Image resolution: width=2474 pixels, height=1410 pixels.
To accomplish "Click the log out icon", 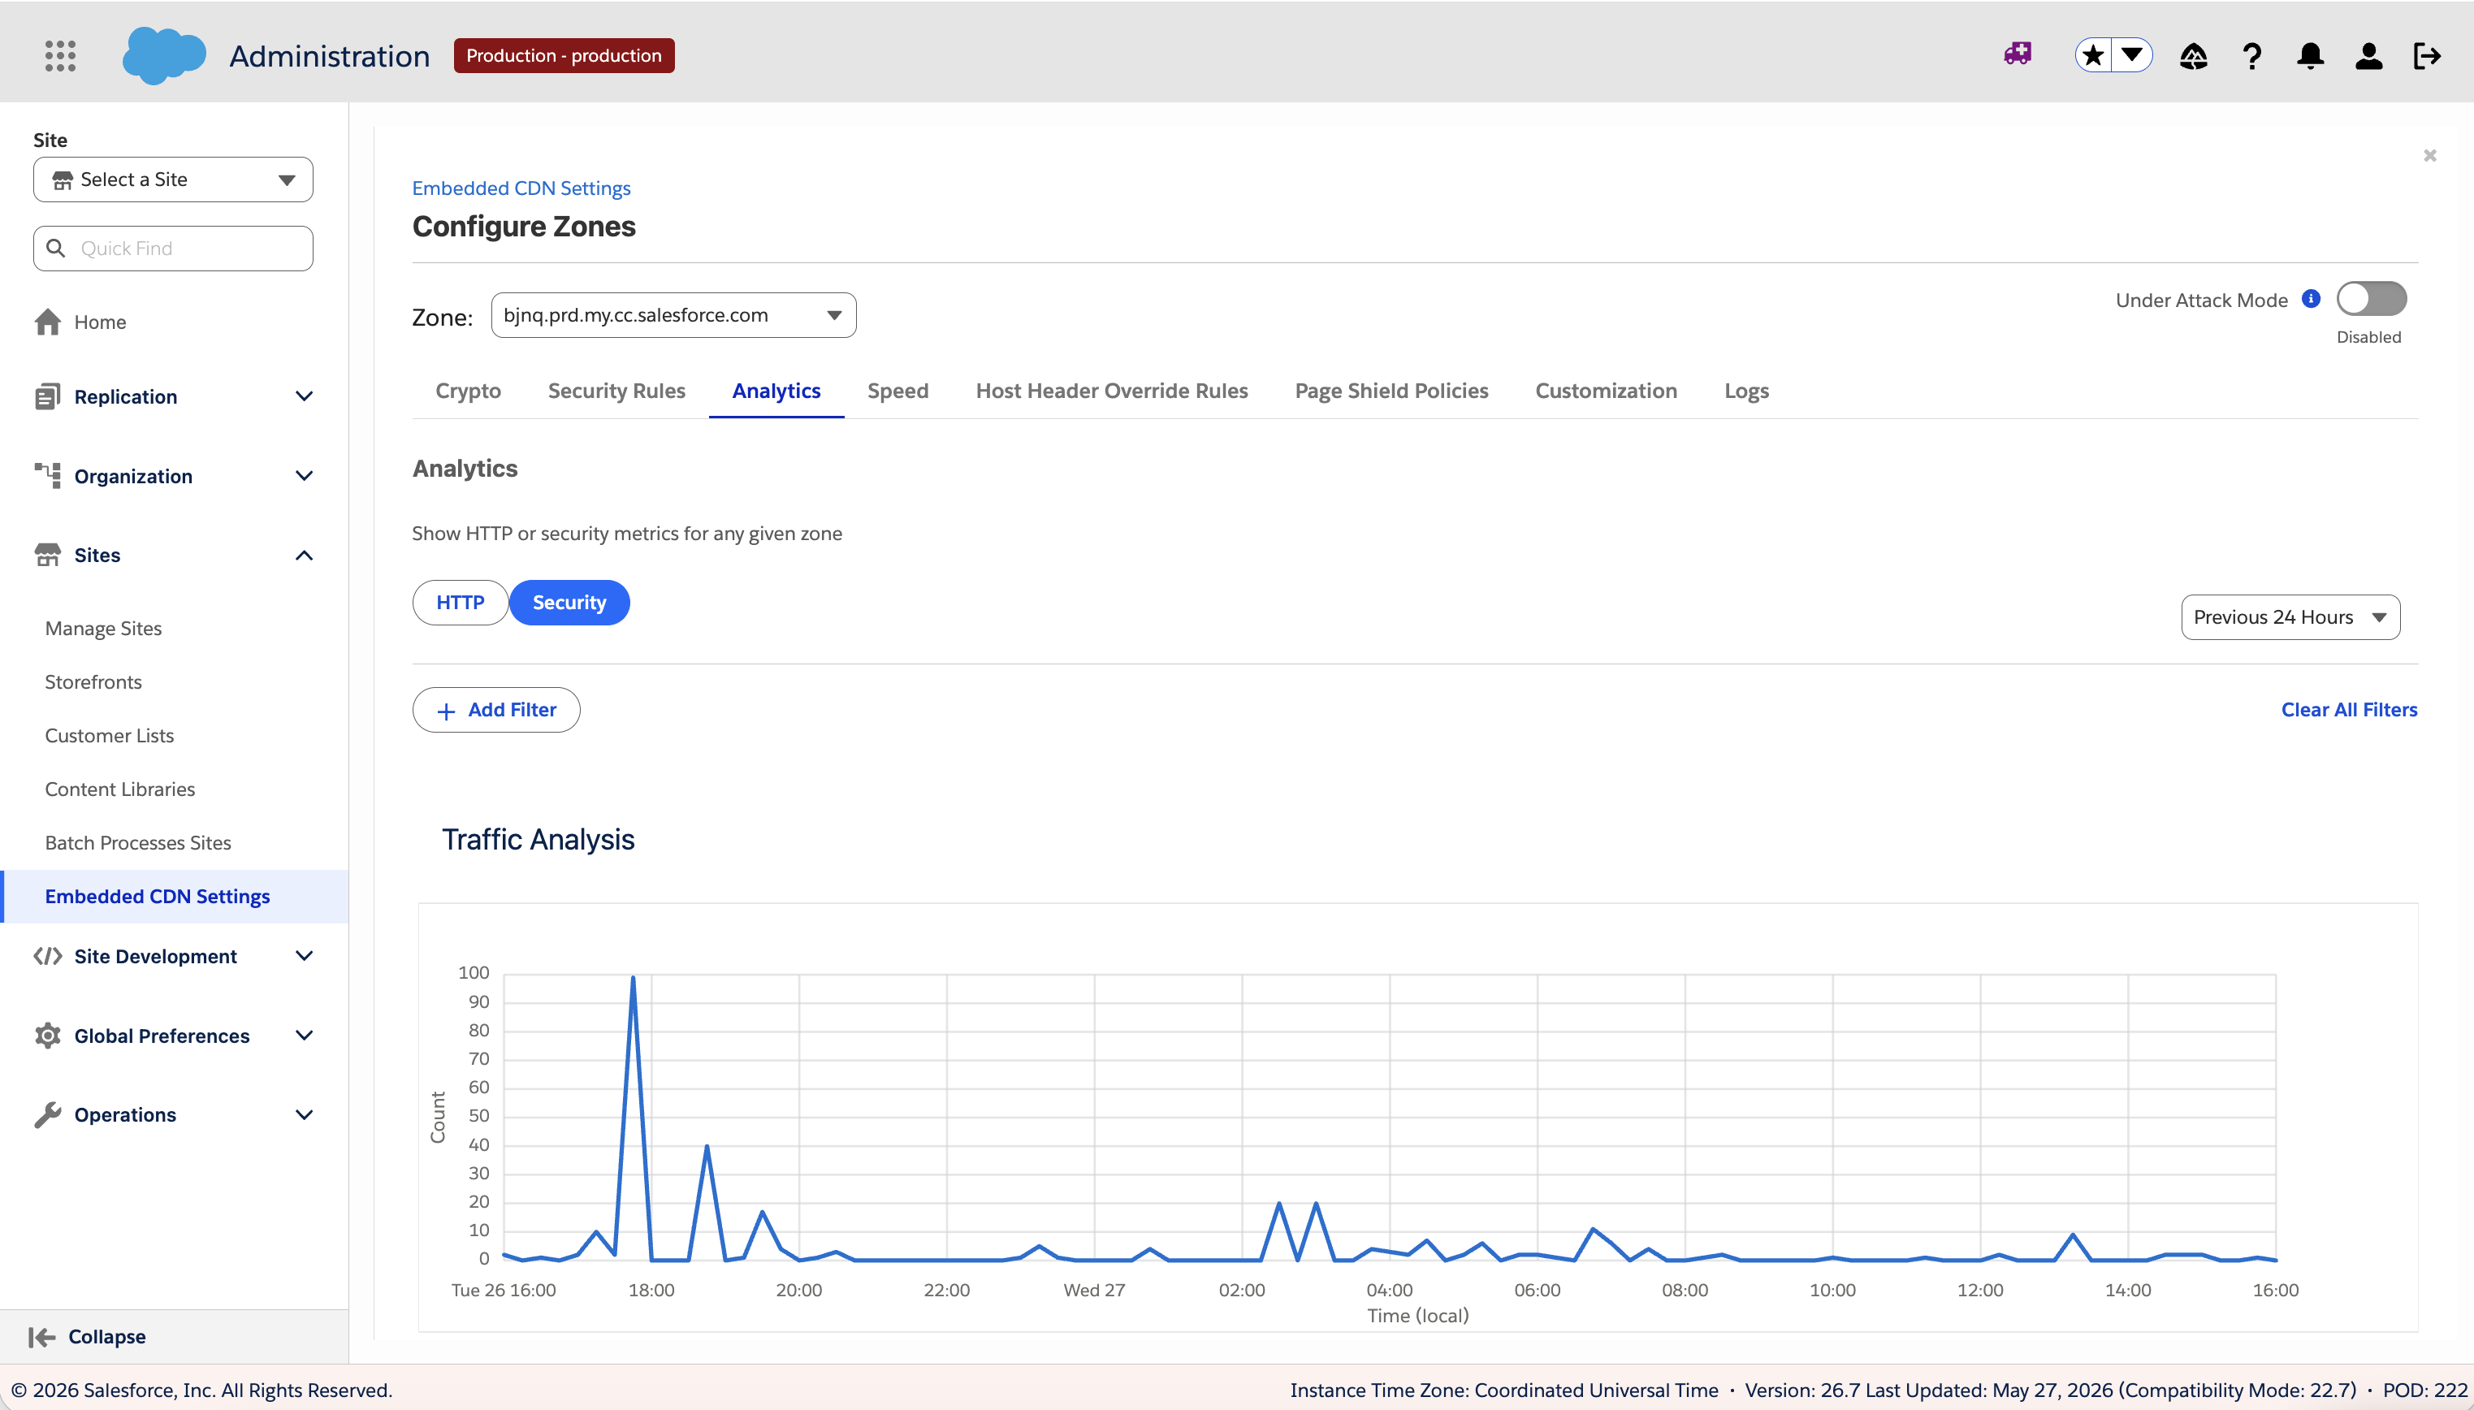I will point(2428,56).
